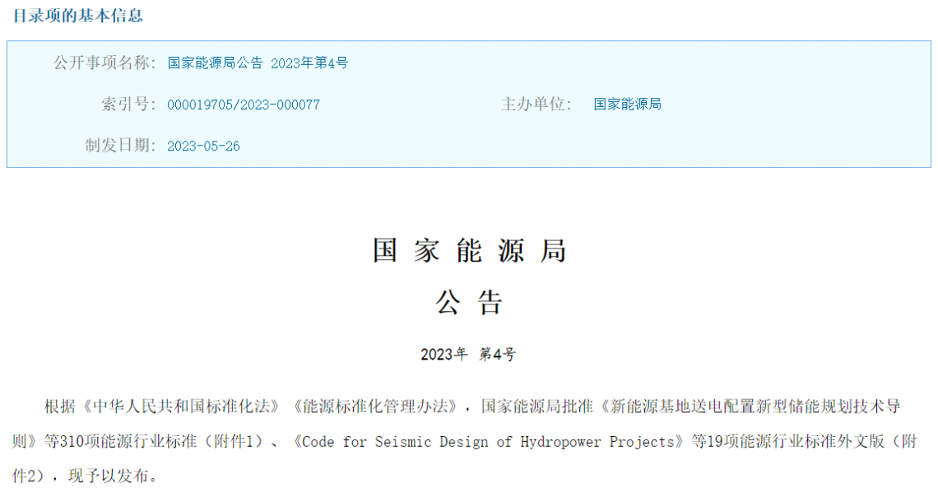
Task: Click the text 《中华人民共和国标准化法》
Action: pyautogui.click(x=181, y=407)
